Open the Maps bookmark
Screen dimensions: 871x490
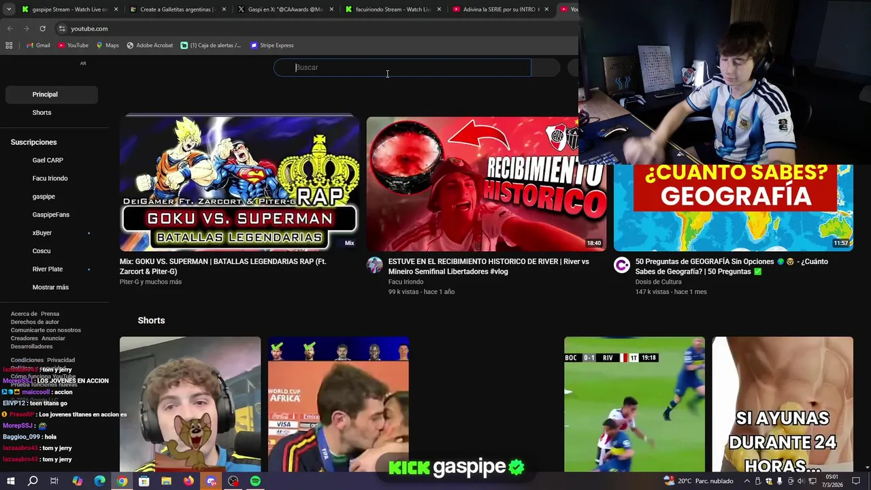pyautogui.click(x=108, y=46)
